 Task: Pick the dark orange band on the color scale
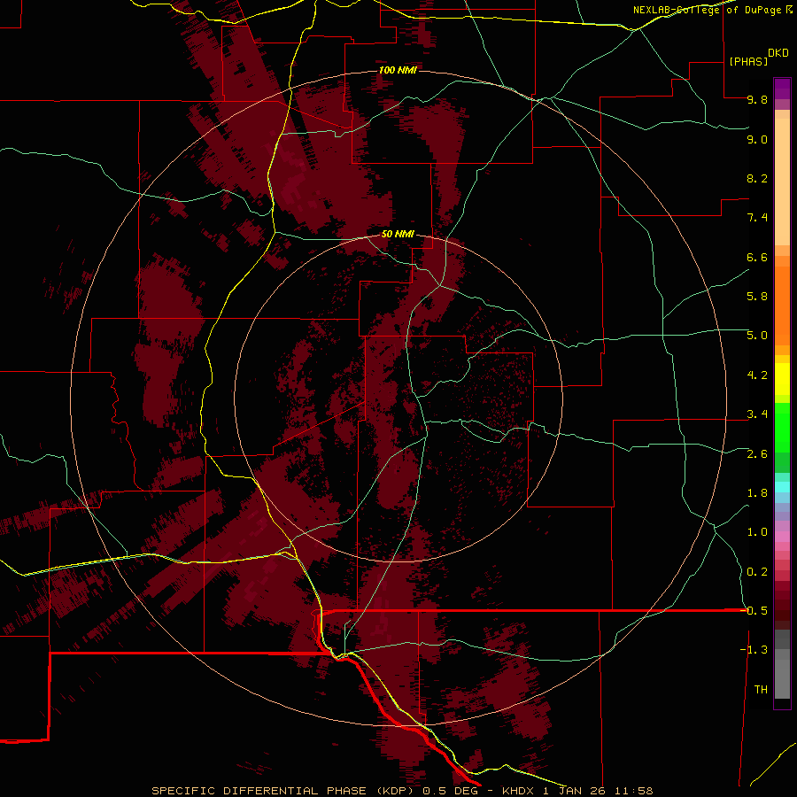click(x=782, y=306)
